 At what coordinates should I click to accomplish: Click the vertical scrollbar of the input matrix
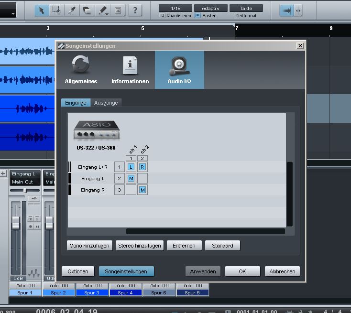(x=290, y=194)
